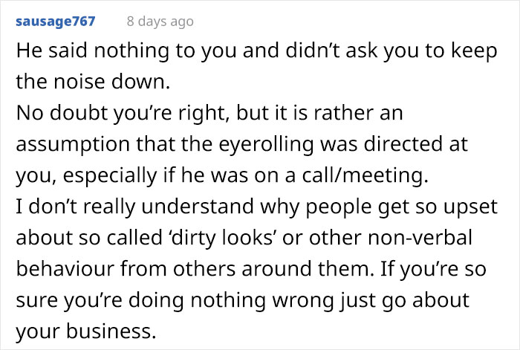Click the words 'the noise down.'
Image resolution: width=520 pixels, height=350 pixels.
[93, 81]
